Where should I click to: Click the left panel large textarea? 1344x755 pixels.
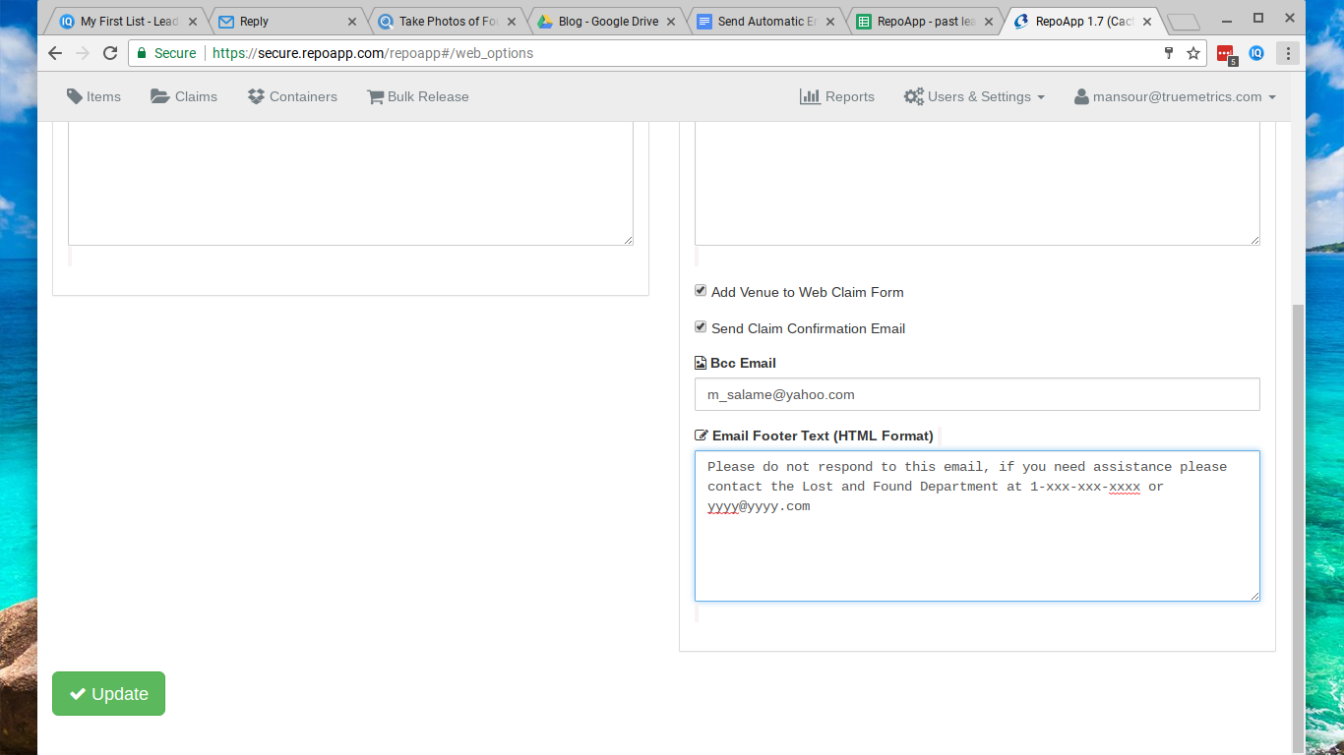[x=350, y=183]
